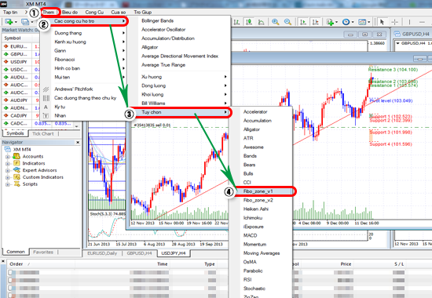The height and width of the screenshot is (298, 432).
Task: Expand the Custom Indicators tree node
Action: coord(7,177)
